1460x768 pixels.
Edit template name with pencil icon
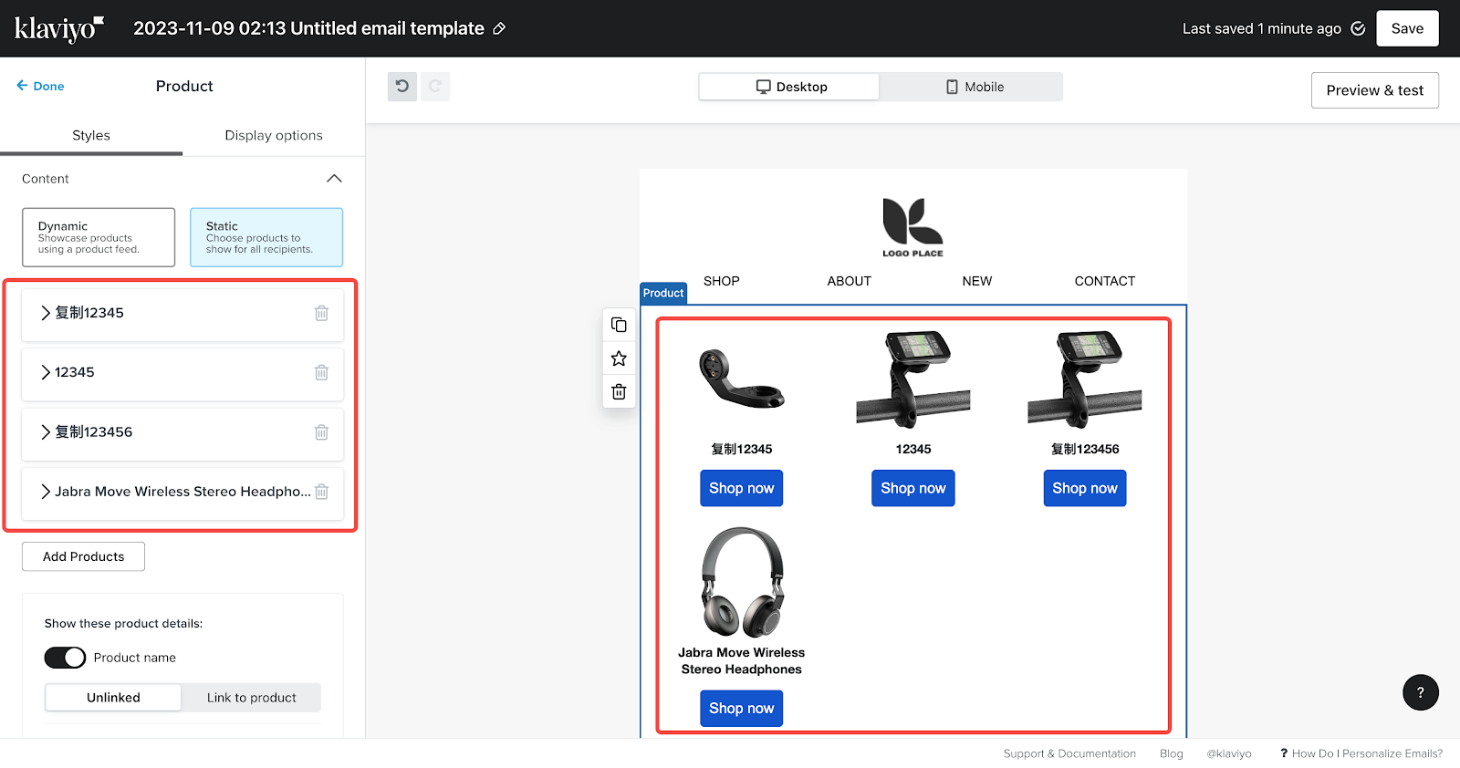tap(499, 28)
